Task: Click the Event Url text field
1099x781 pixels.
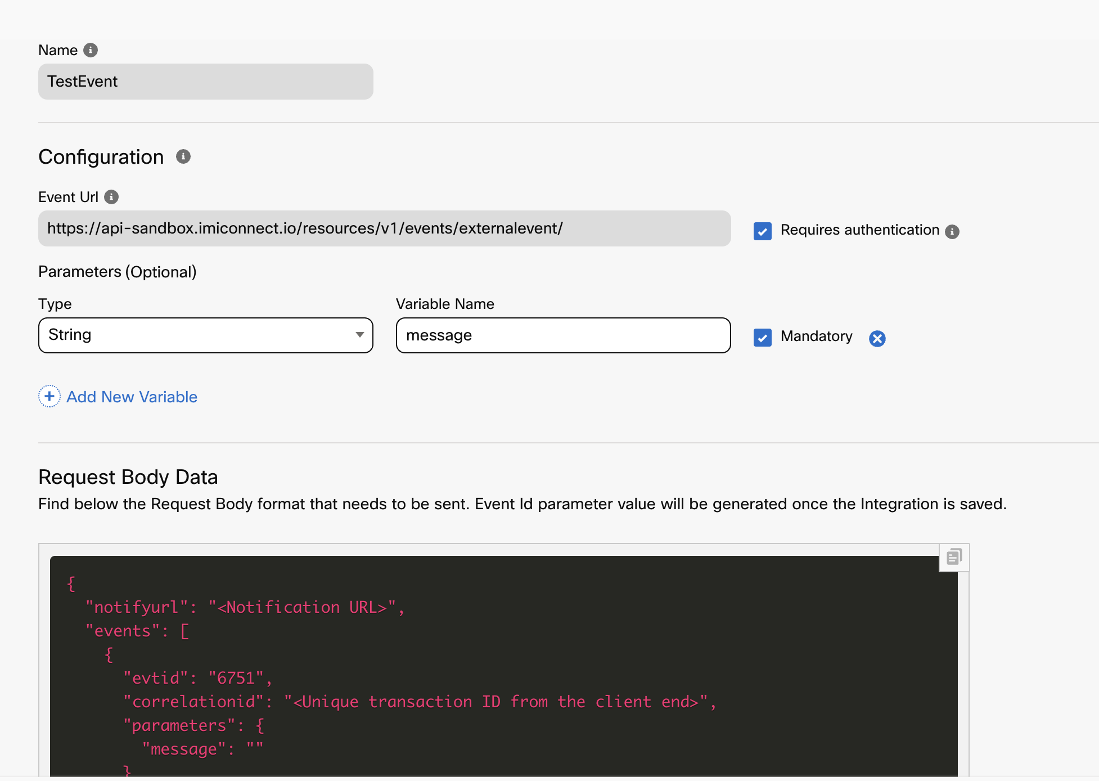Action: pyautogui.click(x=384, y=228)
